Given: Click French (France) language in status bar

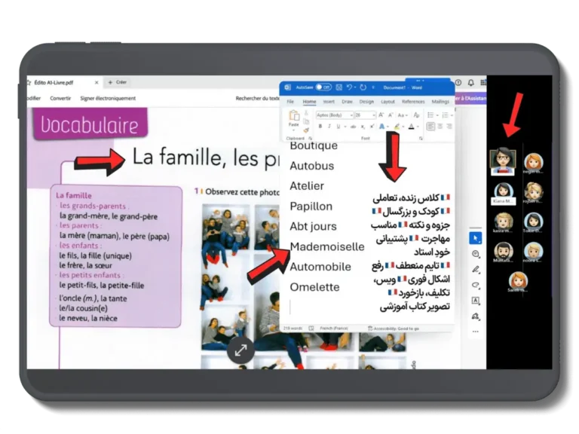Looking at the screenshot, I should [x=334, y=328].
